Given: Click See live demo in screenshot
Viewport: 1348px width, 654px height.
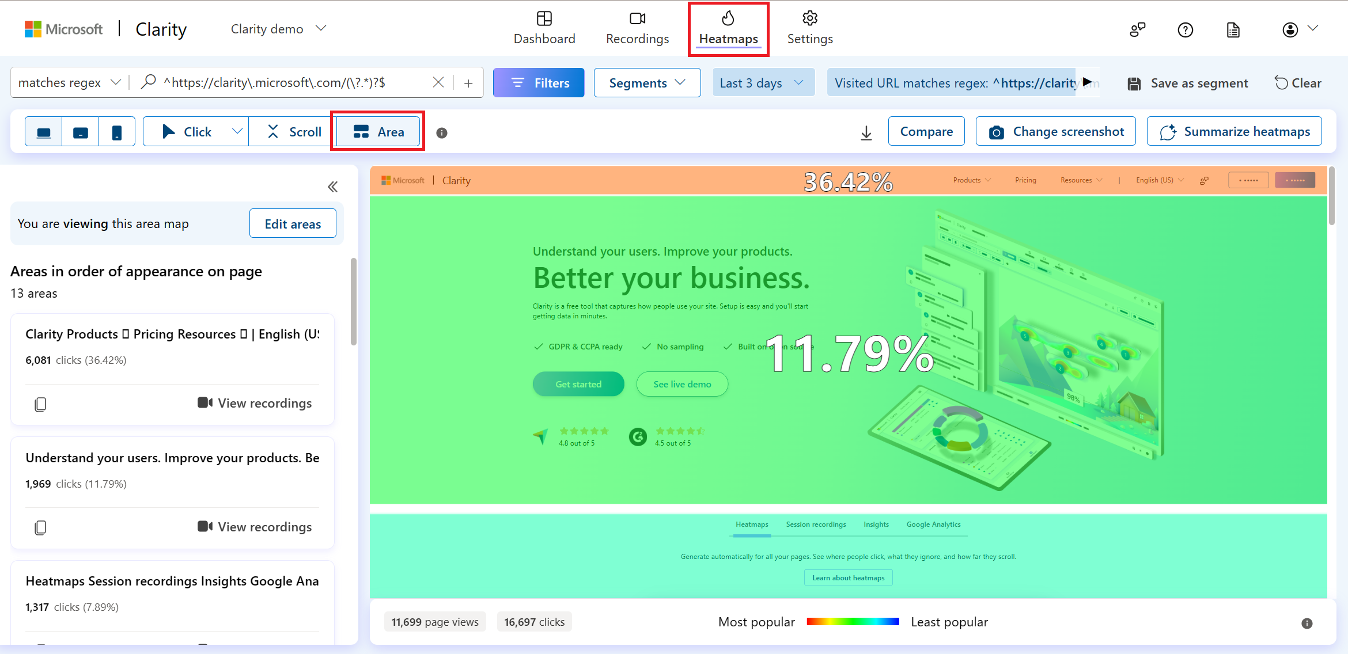Looking at the screenshot, I should 682,384.
